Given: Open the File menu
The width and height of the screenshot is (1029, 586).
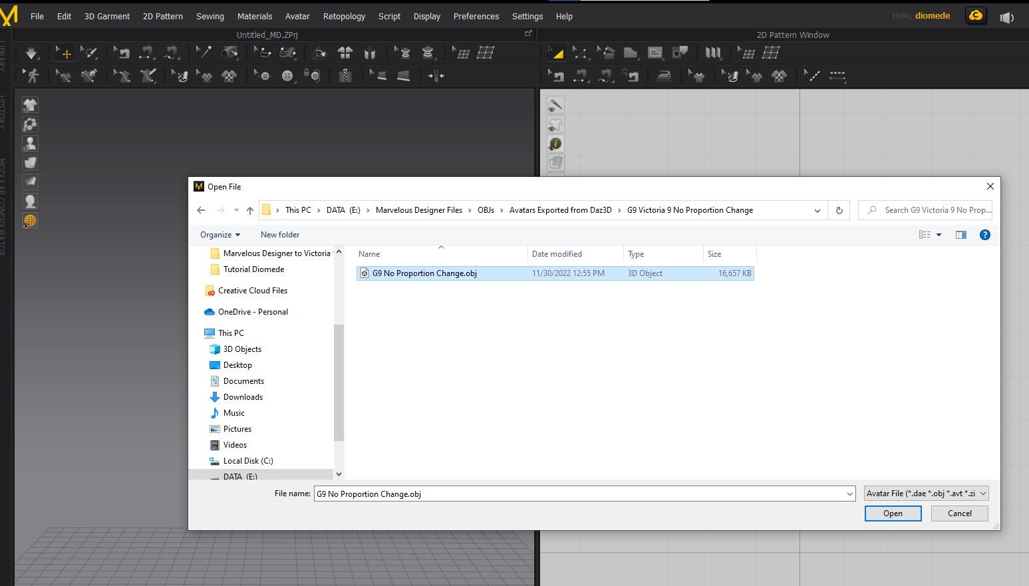Looking at the screenshot, I should click(x=37, y=16).
